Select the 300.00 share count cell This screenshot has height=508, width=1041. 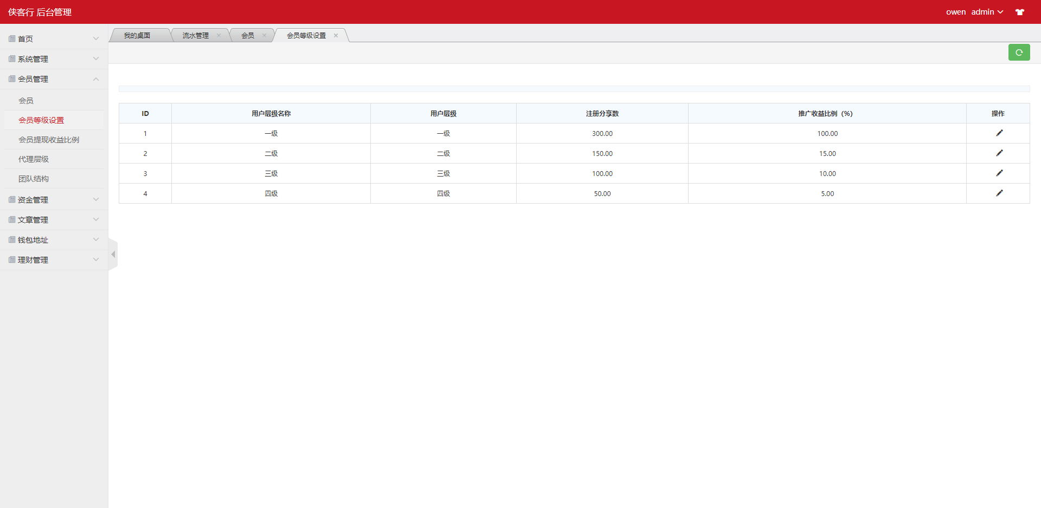602,134
